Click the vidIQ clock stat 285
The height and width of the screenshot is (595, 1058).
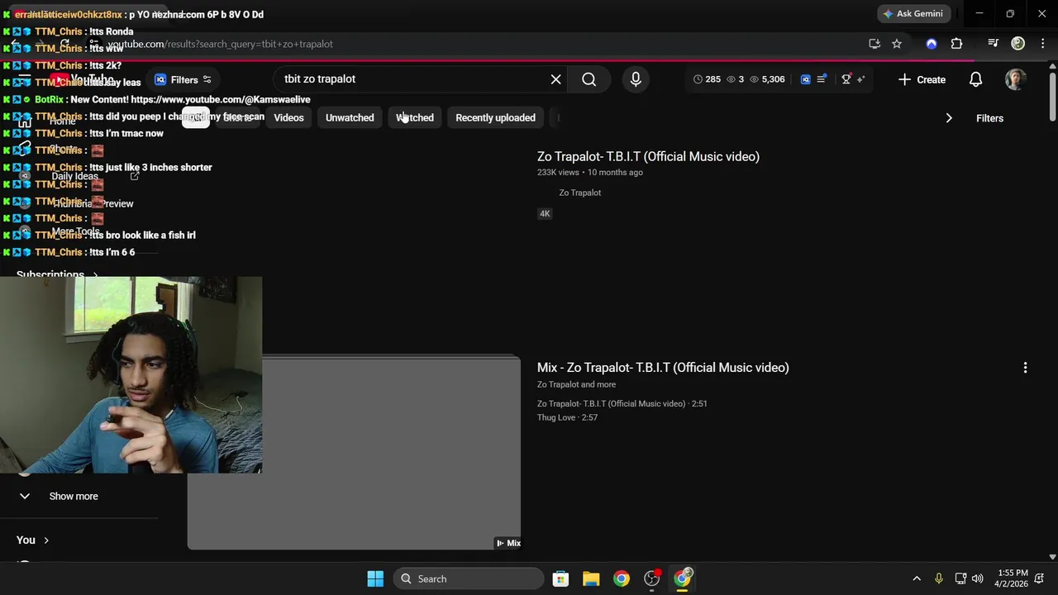(707, 79)
